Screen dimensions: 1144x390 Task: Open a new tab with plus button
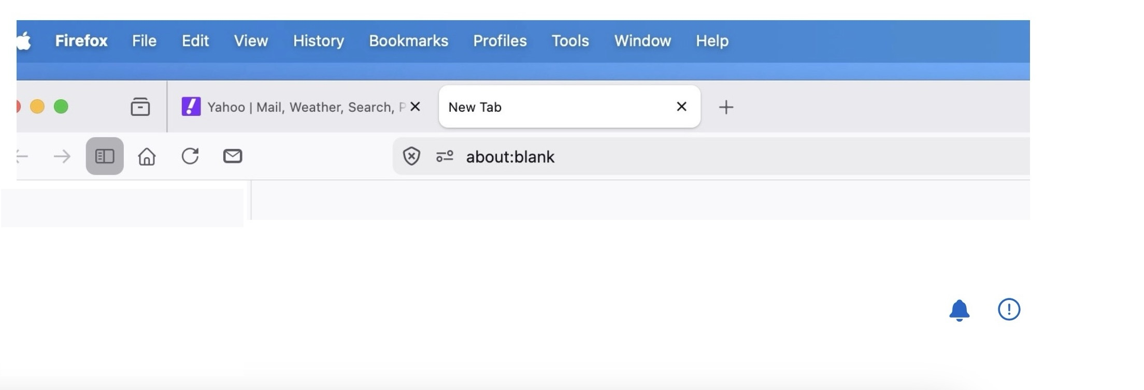click(x=726, y=107)
